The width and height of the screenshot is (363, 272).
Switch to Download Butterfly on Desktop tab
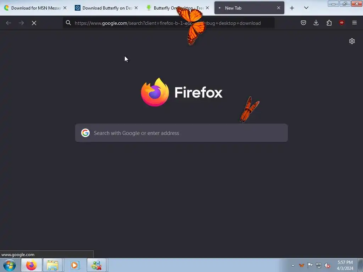107,8
